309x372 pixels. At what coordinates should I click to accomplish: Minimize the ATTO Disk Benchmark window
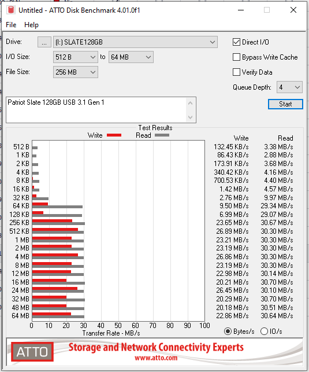[x=241, y=10]
